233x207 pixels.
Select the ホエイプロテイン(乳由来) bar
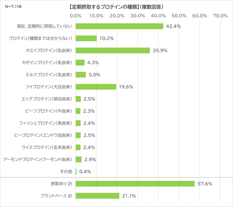click(113, 50)
